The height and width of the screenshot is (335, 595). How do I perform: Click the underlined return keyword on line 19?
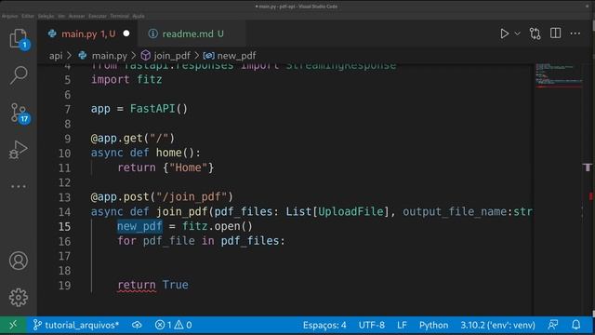[137, 285]
